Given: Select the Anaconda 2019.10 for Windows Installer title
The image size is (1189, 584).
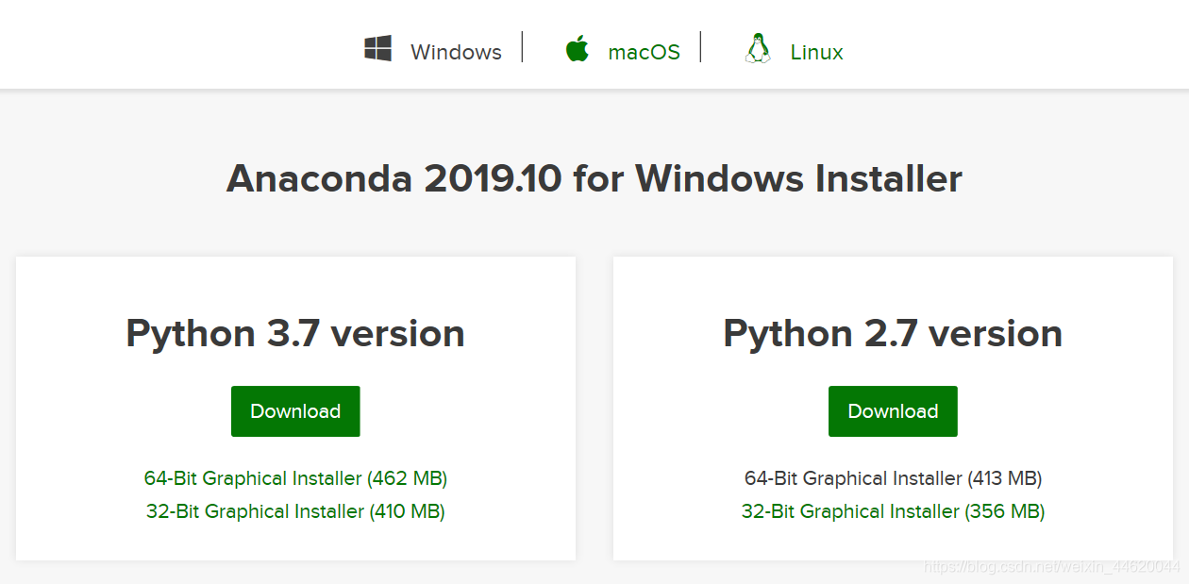Looking at the screenshot, I should [594, 178].
